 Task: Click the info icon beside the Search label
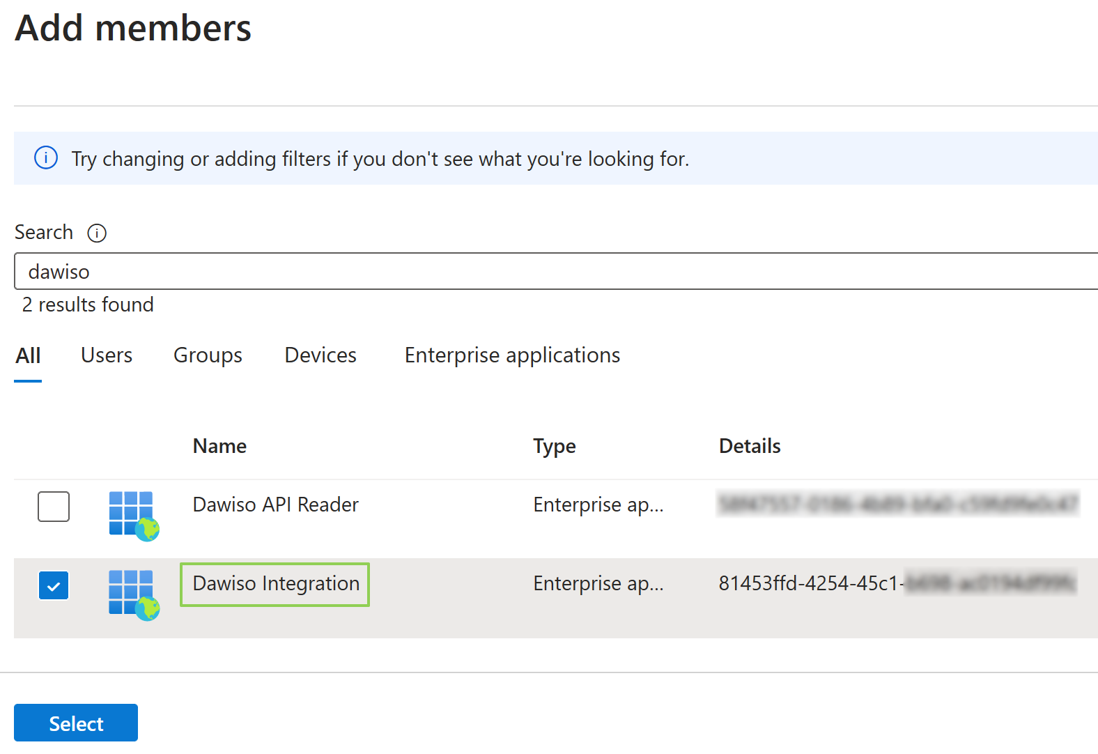97,233
